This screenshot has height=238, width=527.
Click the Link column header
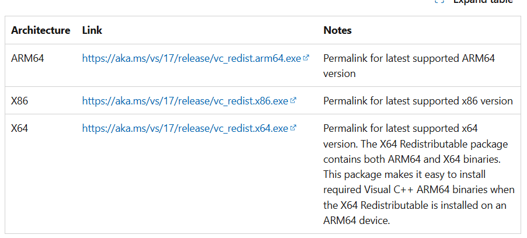pos(91,30)
